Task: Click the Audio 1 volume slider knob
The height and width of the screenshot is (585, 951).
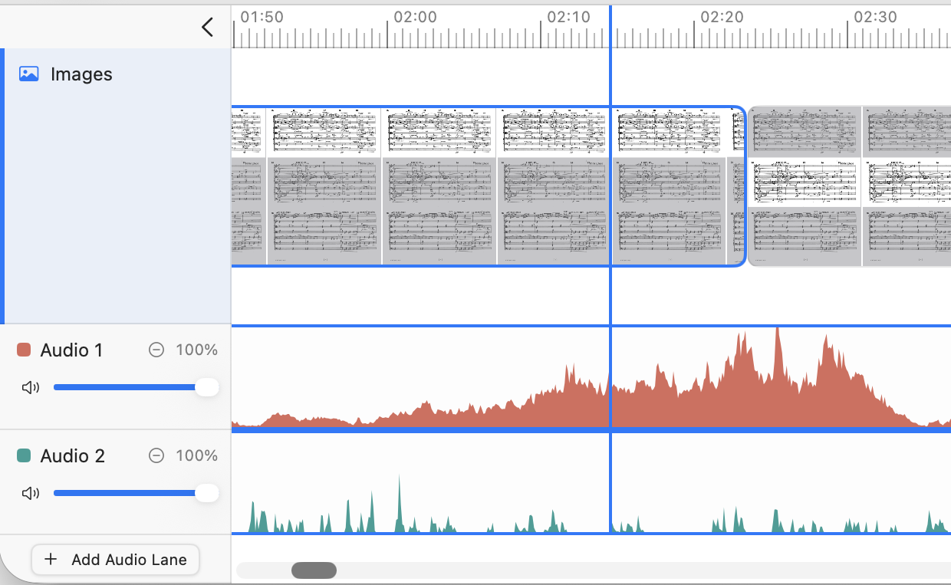Action: (206, 387)
